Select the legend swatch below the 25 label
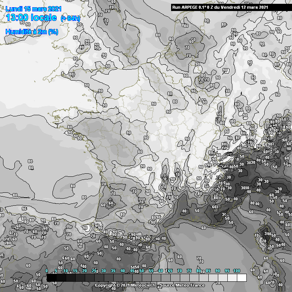The width and height of the screenshot is (292, 292). (99, 278)
